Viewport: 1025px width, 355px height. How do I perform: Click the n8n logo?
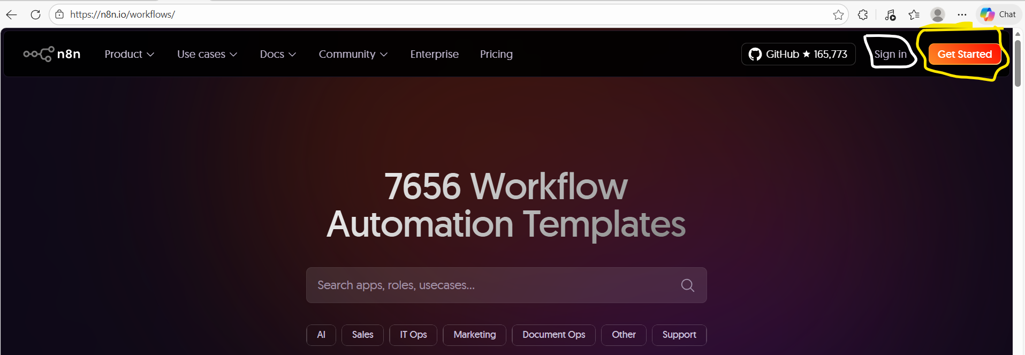point(52,54)
